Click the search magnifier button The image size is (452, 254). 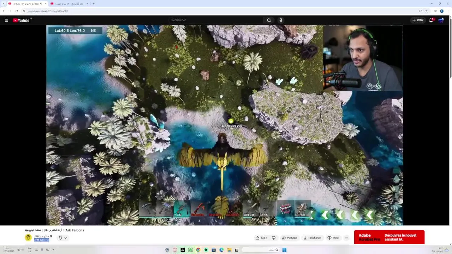click(x=269, y=20)
